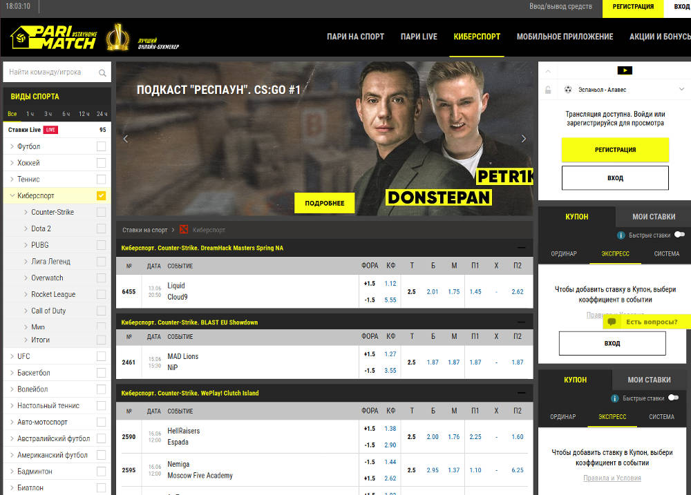Screen dimensions: 691x495
Task: Expand the Волейбол category
Action: (12, 389)
